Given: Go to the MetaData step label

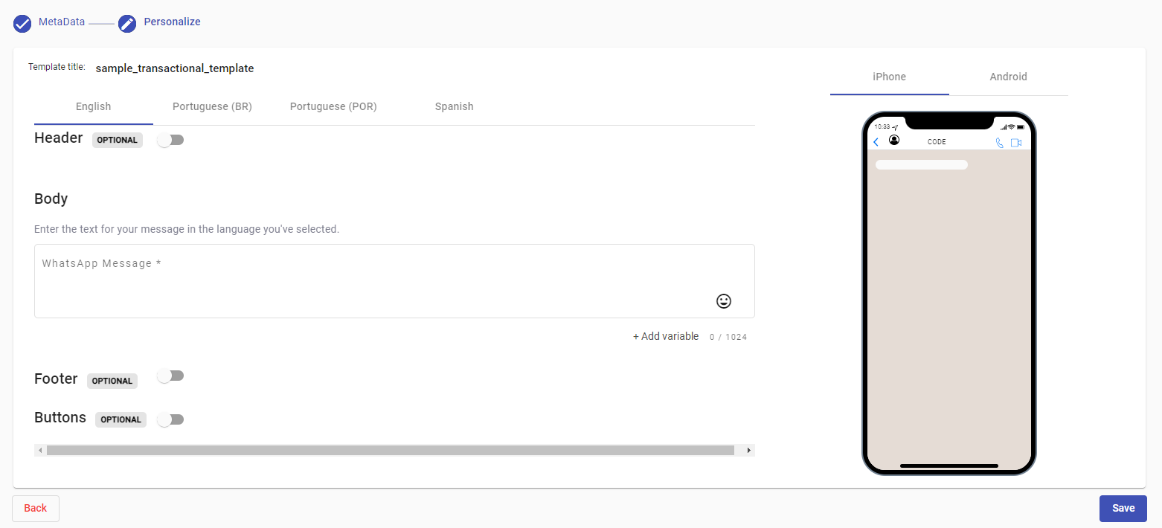Looking at the screenshot, I should [62, 22].
